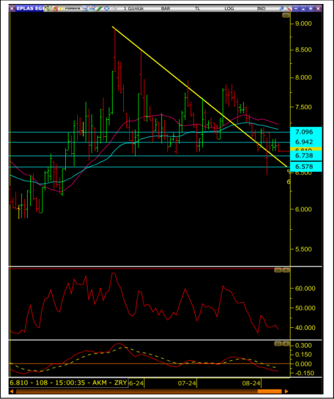Image resolution: width=334 pixels, height=399 pixels.
Task: Click the 0.300 MACD axis label
Action: 303,346
